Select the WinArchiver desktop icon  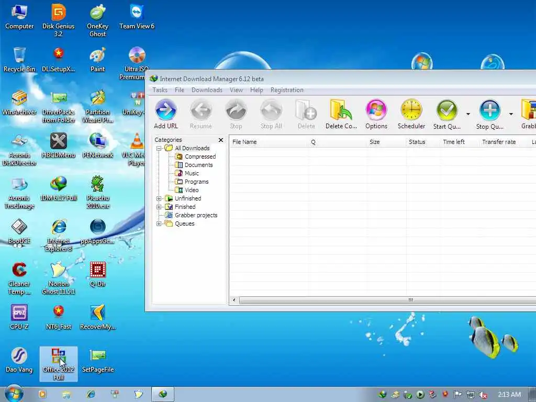coord(19,103)
